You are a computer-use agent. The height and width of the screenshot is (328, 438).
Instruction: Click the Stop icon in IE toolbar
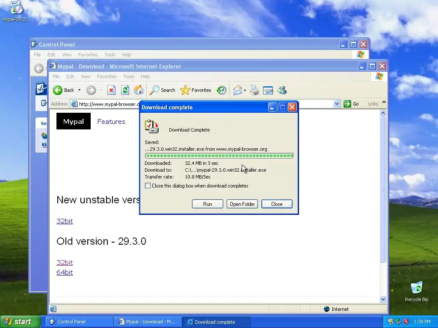click(x=111, y=90)
